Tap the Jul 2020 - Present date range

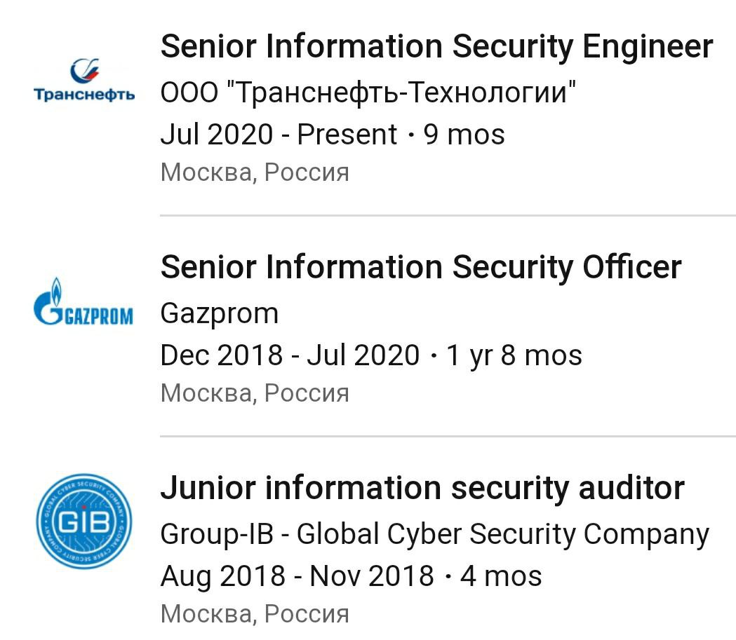[279, 134]
